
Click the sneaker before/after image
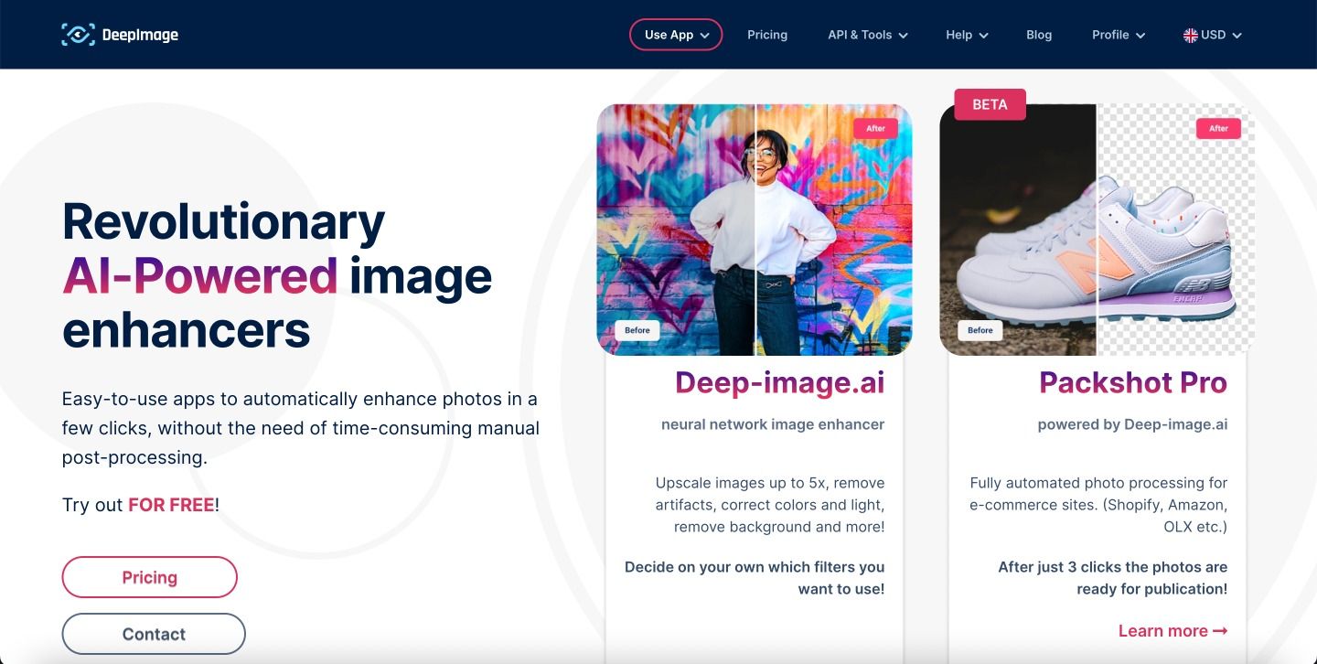tap(1097, 230)
